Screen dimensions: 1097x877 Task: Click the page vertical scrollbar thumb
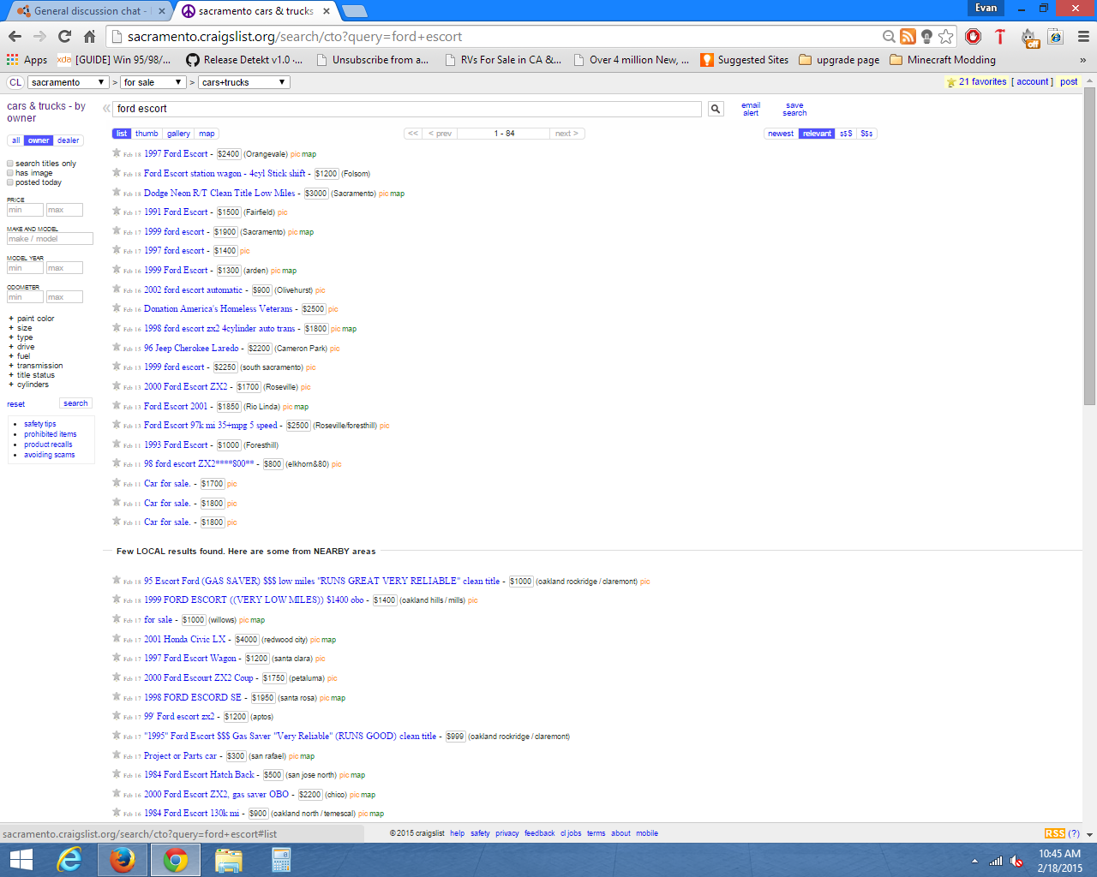pyautogui.click(x=1089, y=247)
